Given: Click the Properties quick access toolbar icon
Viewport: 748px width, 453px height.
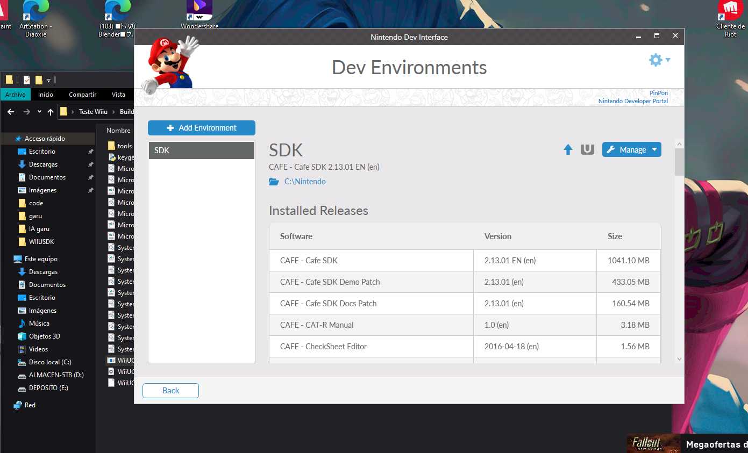Looking at the screenshot, I should [26, 80].
